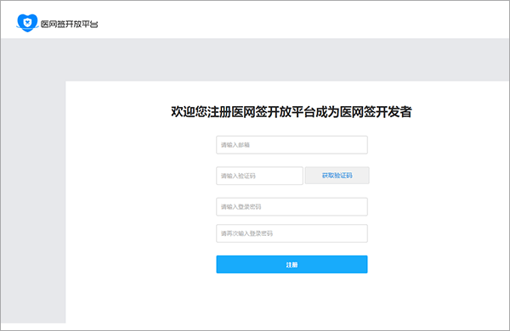Click the 医网签开放平台 logo text
The height and width of the screenshot is (331, 510).
click(70, 24)
